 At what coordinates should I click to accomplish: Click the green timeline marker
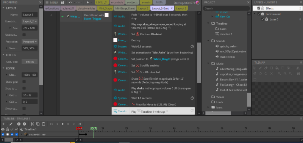94,129
